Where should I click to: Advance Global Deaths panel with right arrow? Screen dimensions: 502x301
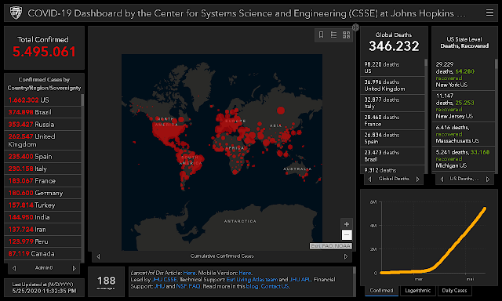coord(417,180)
